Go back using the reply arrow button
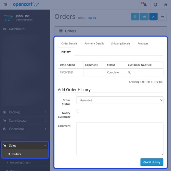This screenshot has height=171, width=171. click(162, 17)
